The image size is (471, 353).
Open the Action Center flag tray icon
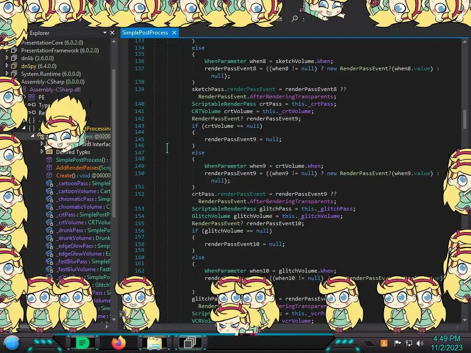(x=397, y=343)
